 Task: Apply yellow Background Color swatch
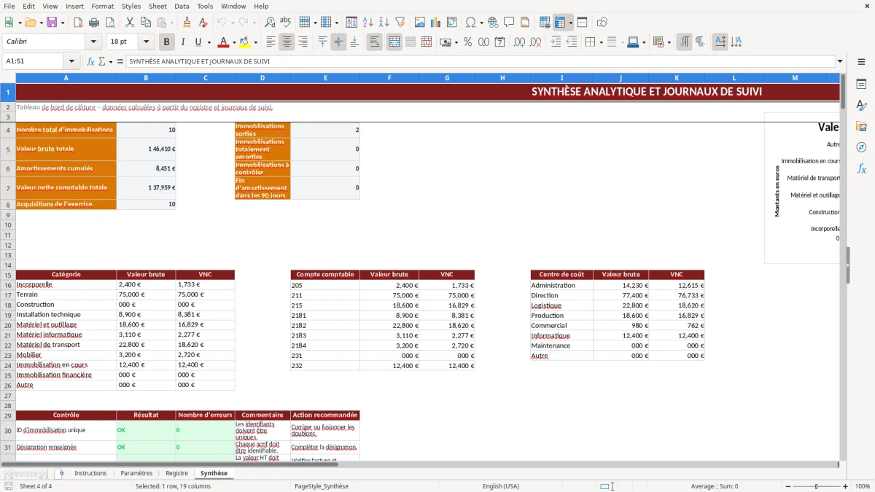245,42
